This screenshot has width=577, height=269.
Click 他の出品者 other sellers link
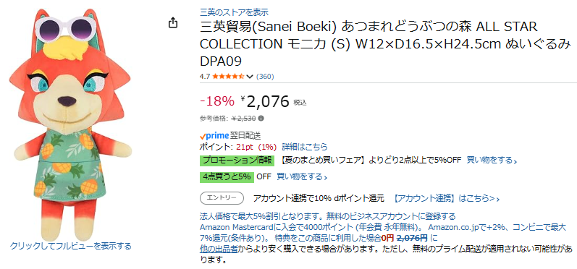(219, 249)
